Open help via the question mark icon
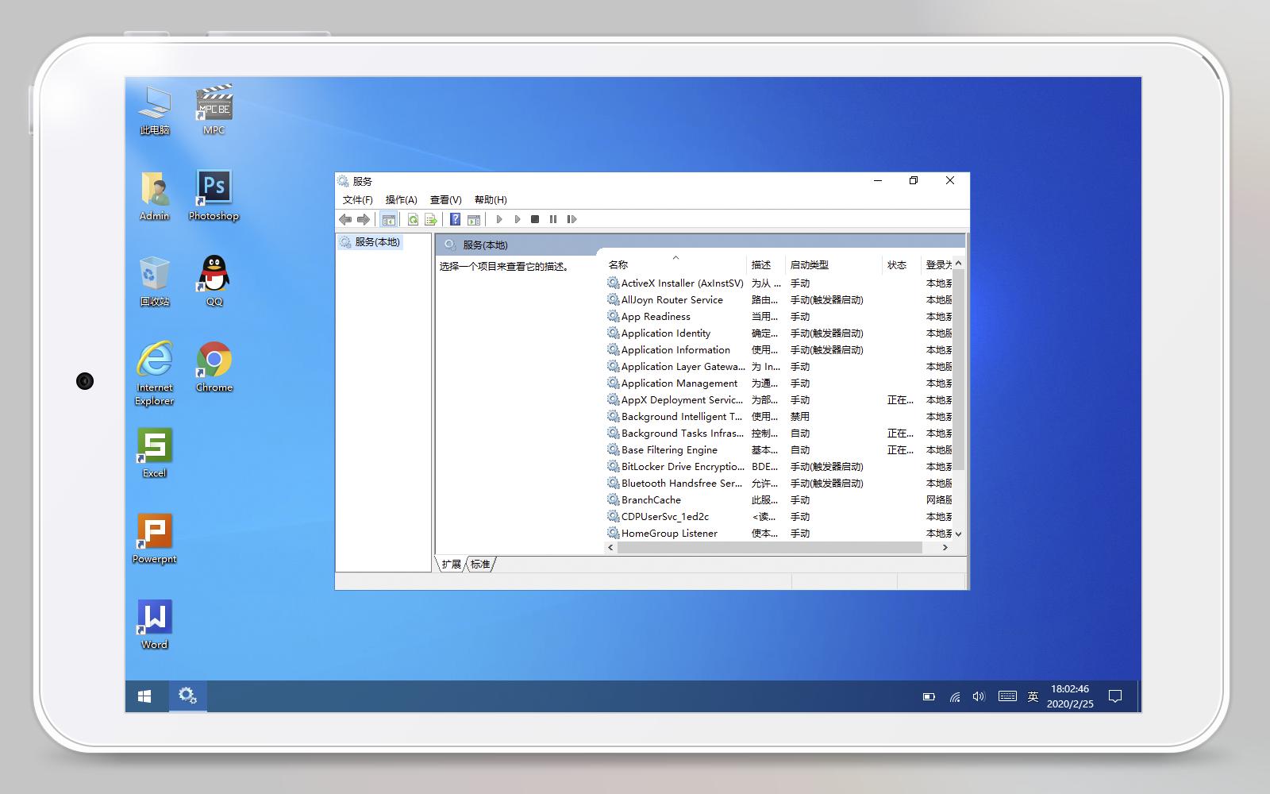This screenshot has width=1270, height=794. pos(455,219)
